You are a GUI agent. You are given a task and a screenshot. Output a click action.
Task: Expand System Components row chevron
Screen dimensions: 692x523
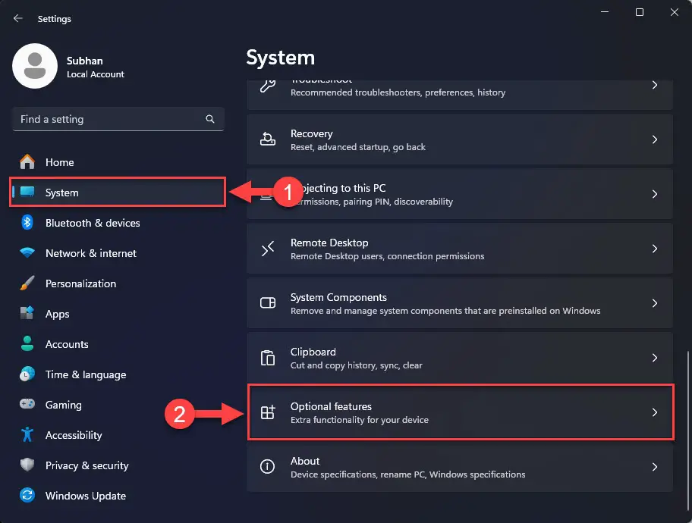coord(655,303)
